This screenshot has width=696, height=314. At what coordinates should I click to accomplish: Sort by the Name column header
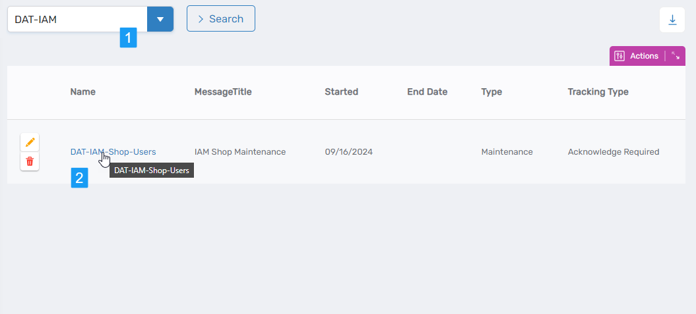(x=83, y=92)
